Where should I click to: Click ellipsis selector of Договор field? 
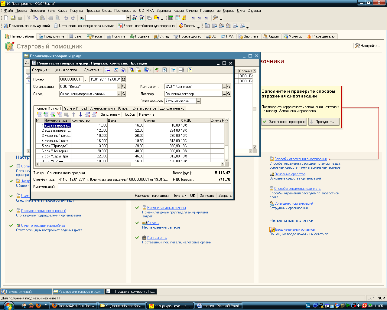(225, 94)
